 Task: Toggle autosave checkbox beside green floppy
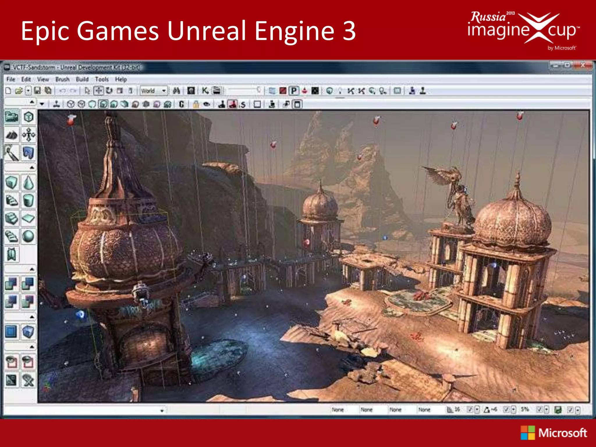[x=570, y=410]
